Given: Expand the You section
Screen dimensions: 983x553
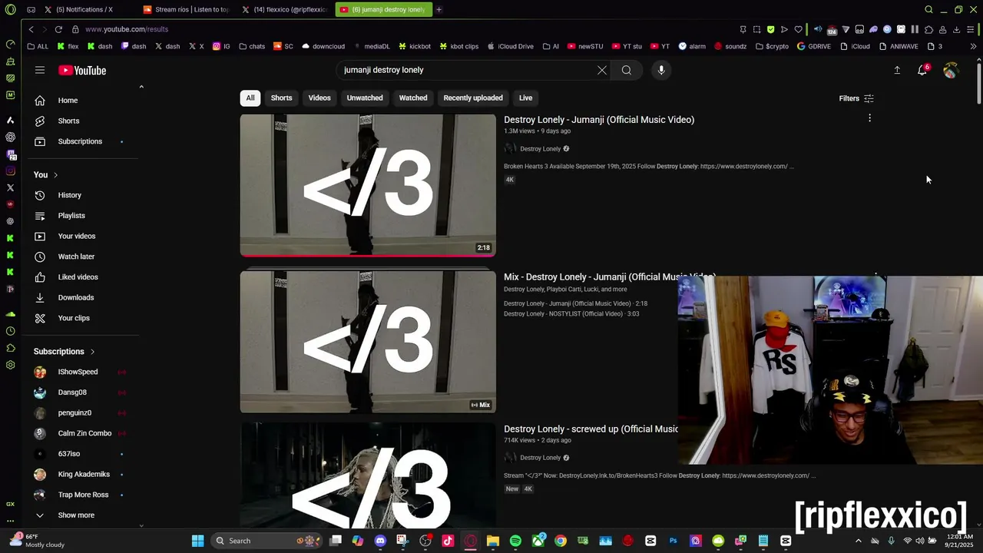Looking at the screenshot, I should (46, 175).
